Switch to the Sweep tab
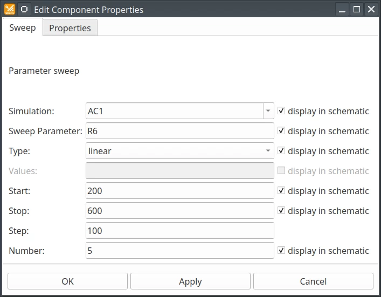This screenshot has height=297, width=381. point(23,27)
